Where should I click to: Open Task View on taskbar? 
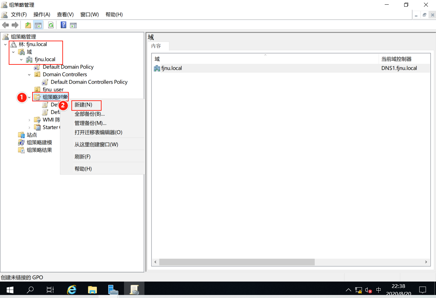click(50, 290)
